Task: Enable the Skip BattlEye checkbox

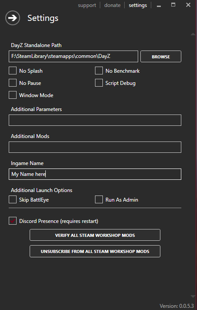Action: click(x=13, y=199)
